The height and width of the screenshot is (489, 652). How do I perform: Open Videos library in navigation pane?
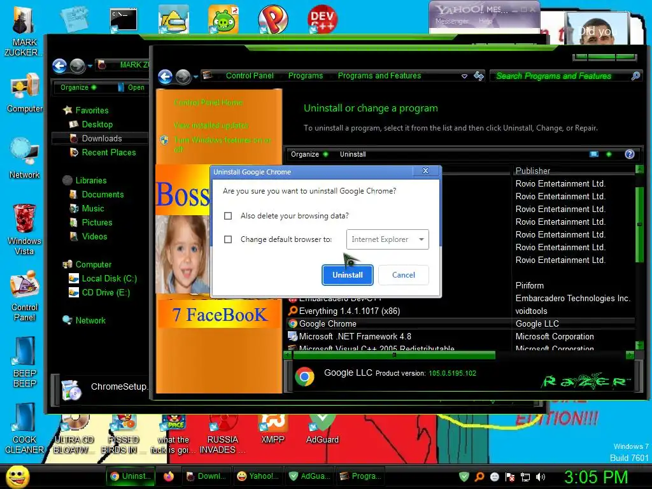click(x=94, y=237)
